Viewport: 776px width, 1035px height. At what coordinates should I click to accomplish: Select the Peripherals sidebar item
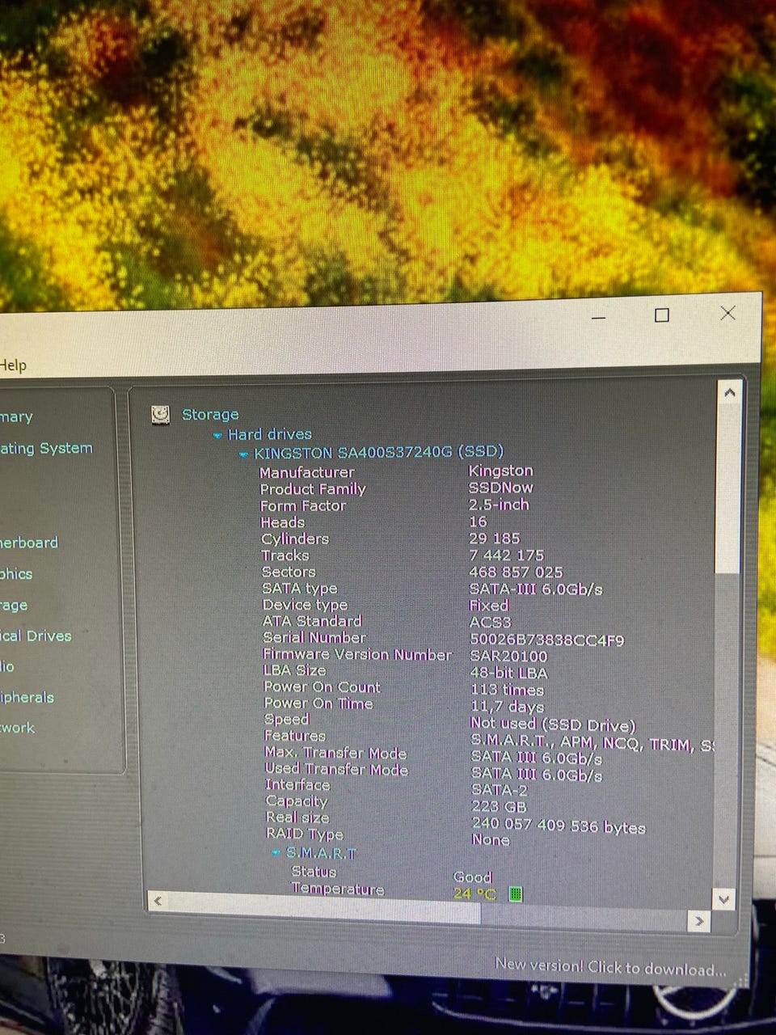click(27, 697)
